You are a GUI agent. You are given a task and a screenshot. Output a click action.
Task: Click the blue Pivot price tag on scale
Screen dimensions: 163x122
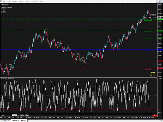click(160, 49)
